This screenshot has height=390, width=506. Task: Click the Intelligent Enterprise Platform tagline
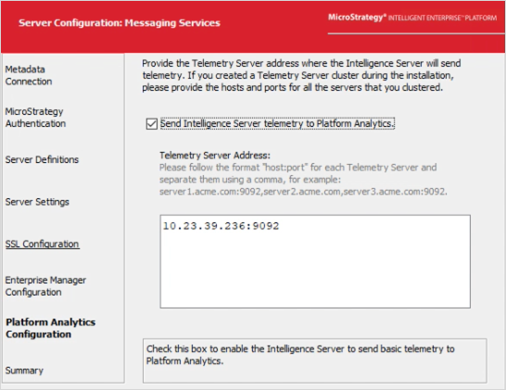pos(442,18)
